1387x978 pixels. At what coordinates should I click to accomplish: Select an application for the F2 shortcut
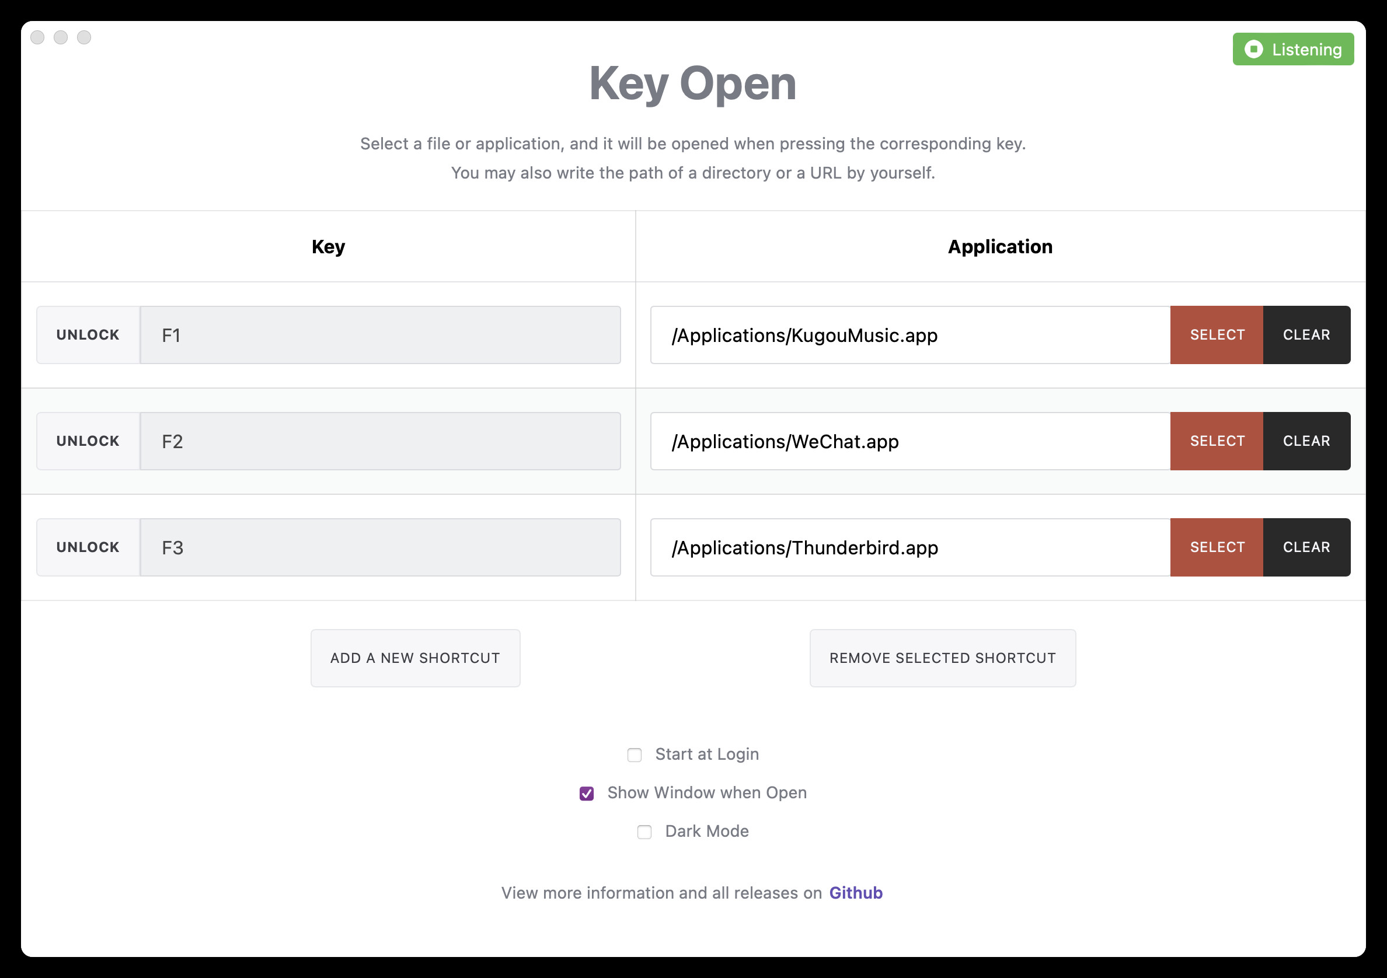click(x=1217, y=441)
